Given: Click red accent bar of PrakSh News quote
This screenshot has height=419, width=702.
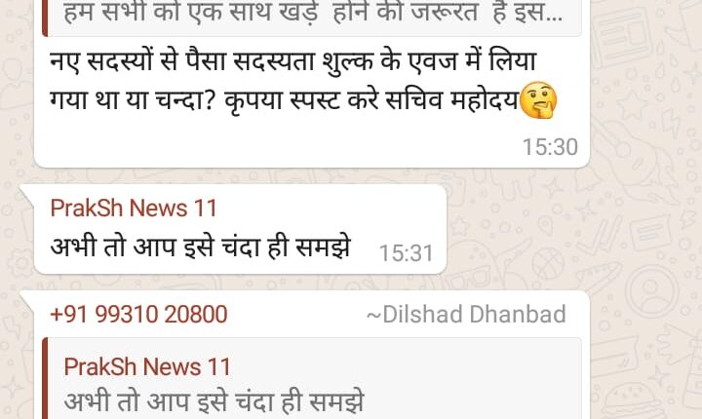Looking at the screenshot, I should tap(45, 379).
